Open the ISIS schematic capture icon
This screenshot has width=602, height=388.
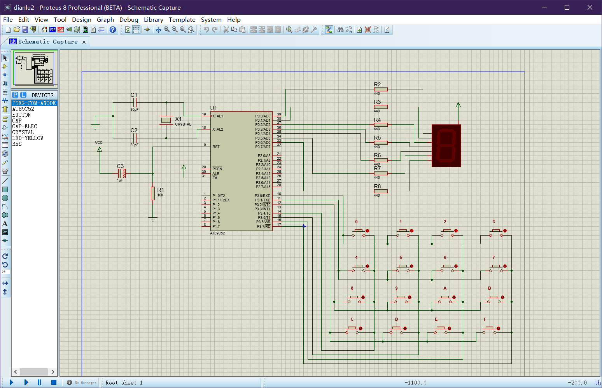click(x=52, y=30)
